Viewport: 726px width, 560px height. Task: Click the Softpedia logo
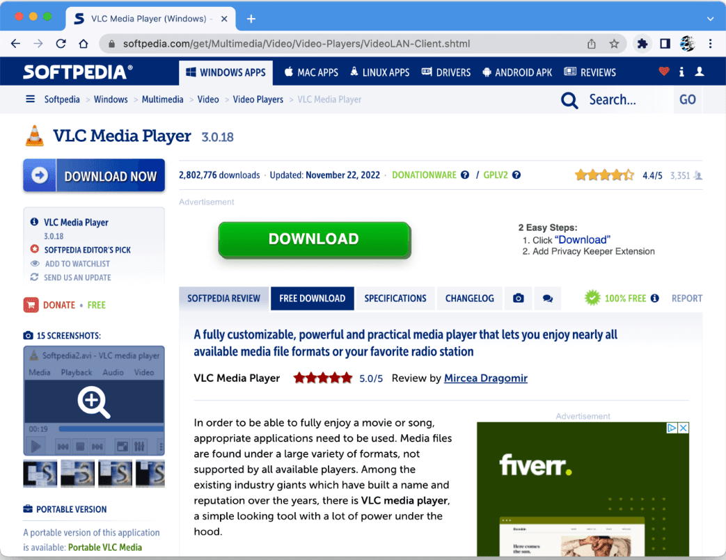[78, 72]
